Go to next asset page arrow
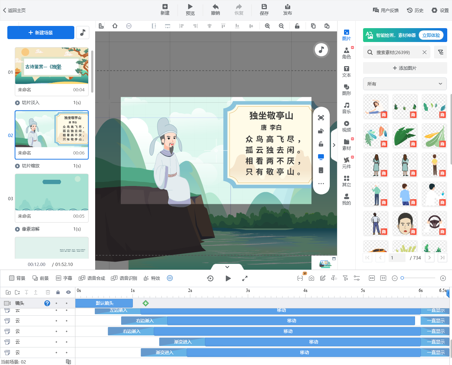 (x=430, y=258)
